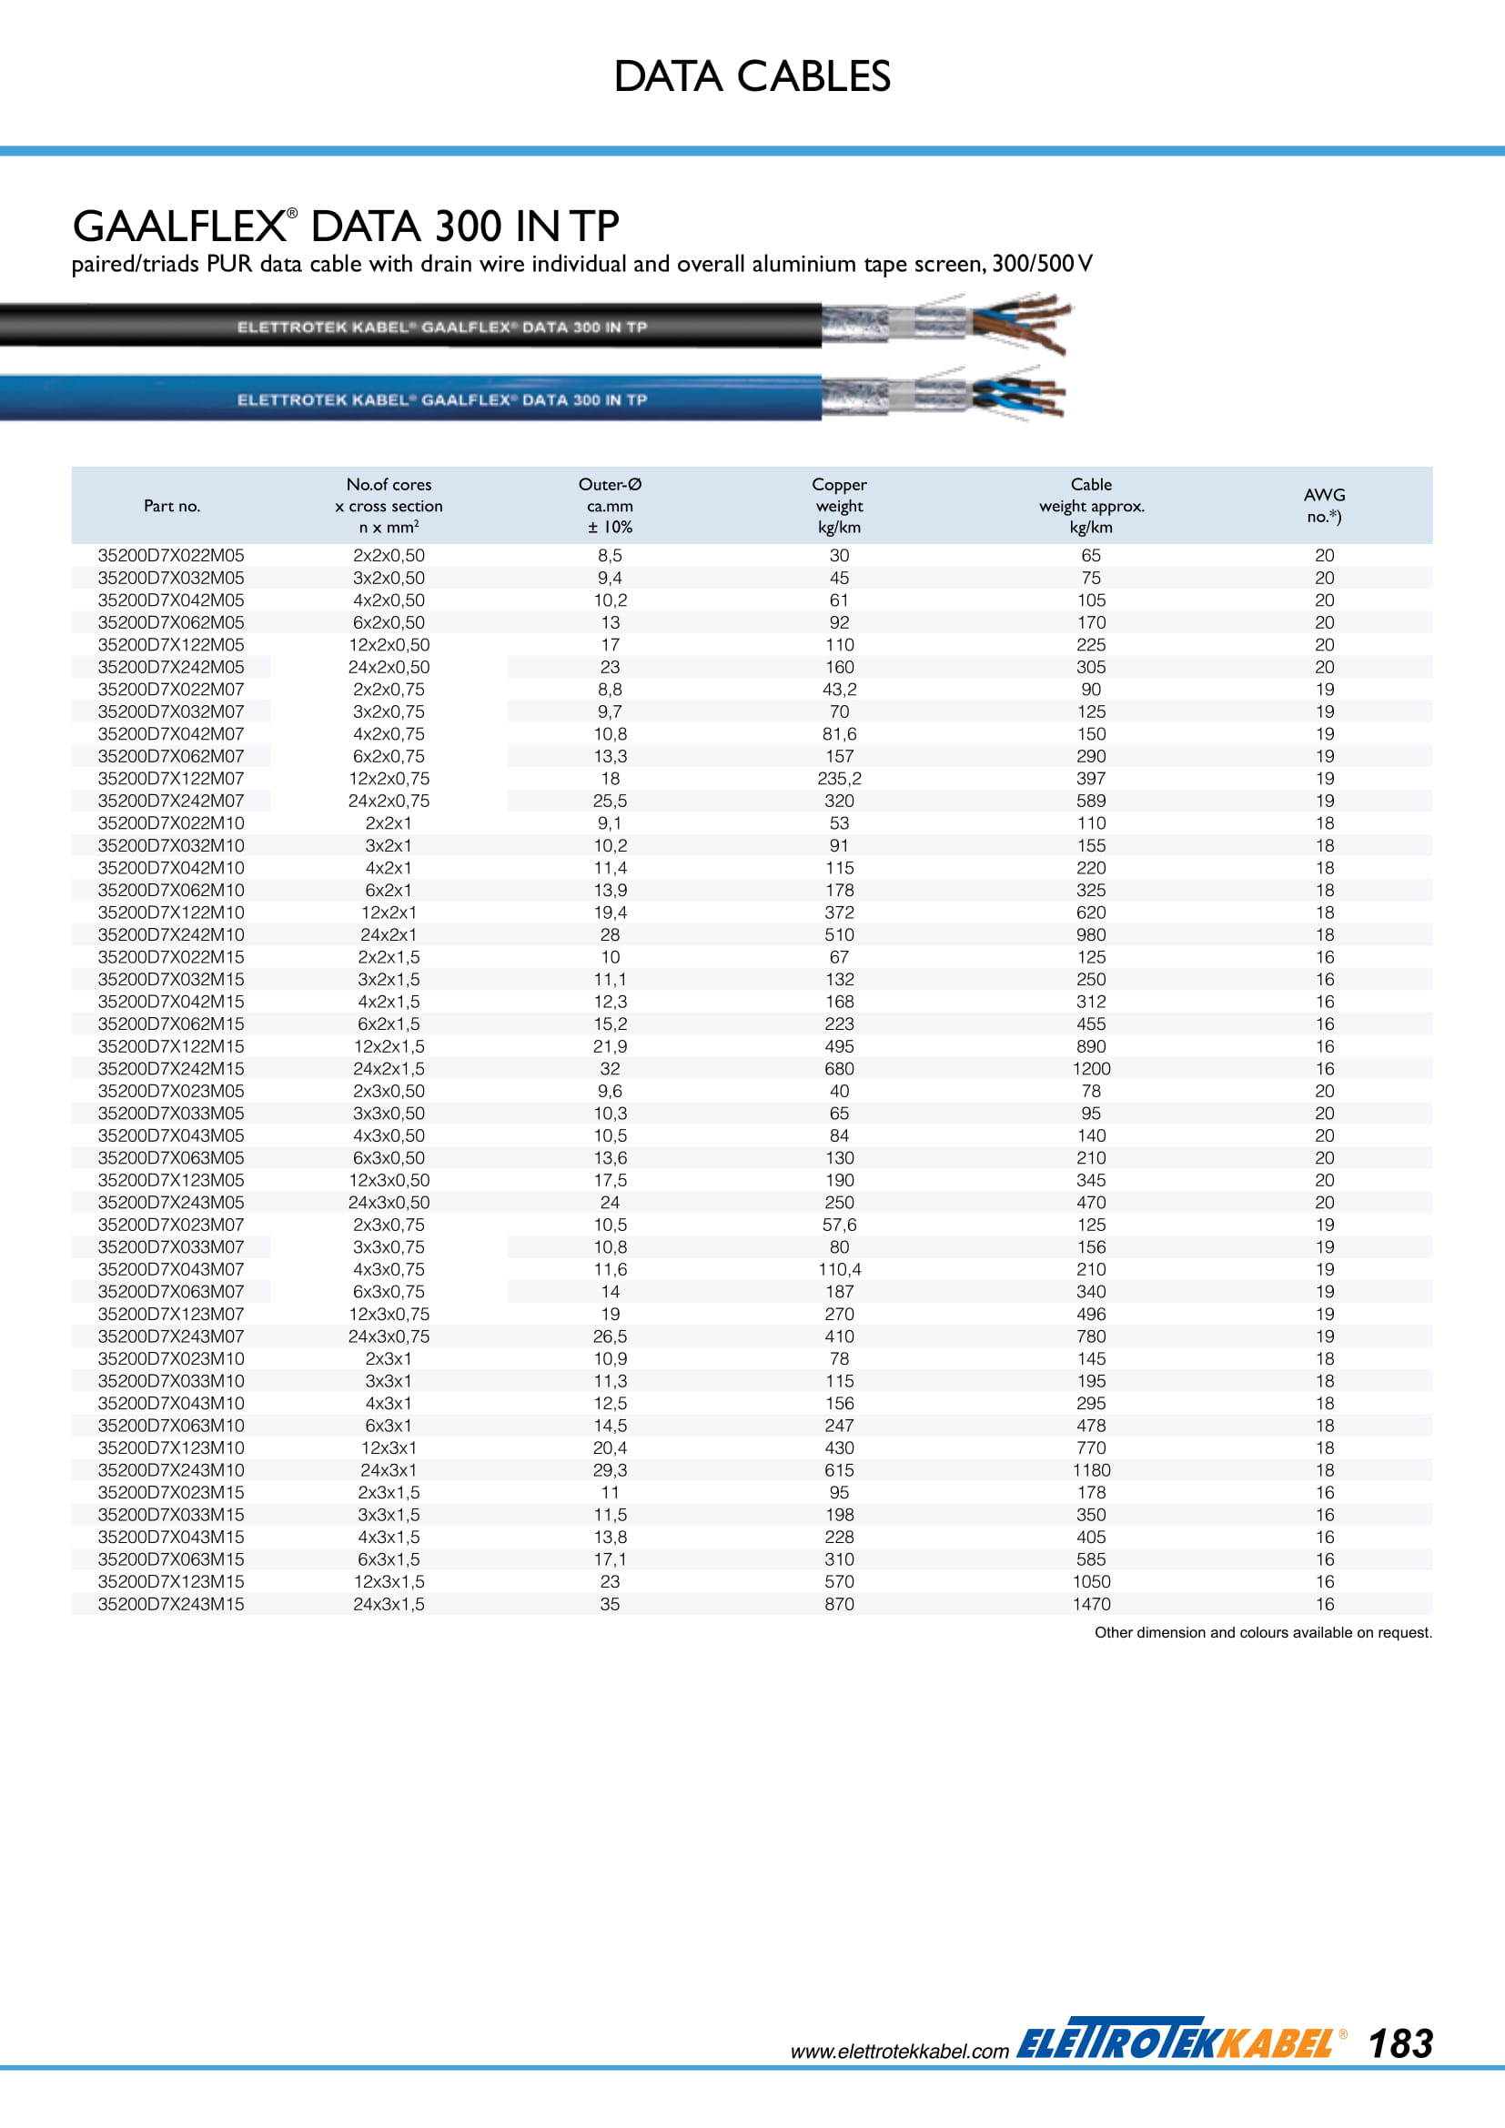This screenshot has height=2128, width=1505.
Task: Select part number 35200D7X242M07
Action: click(171, 801)
